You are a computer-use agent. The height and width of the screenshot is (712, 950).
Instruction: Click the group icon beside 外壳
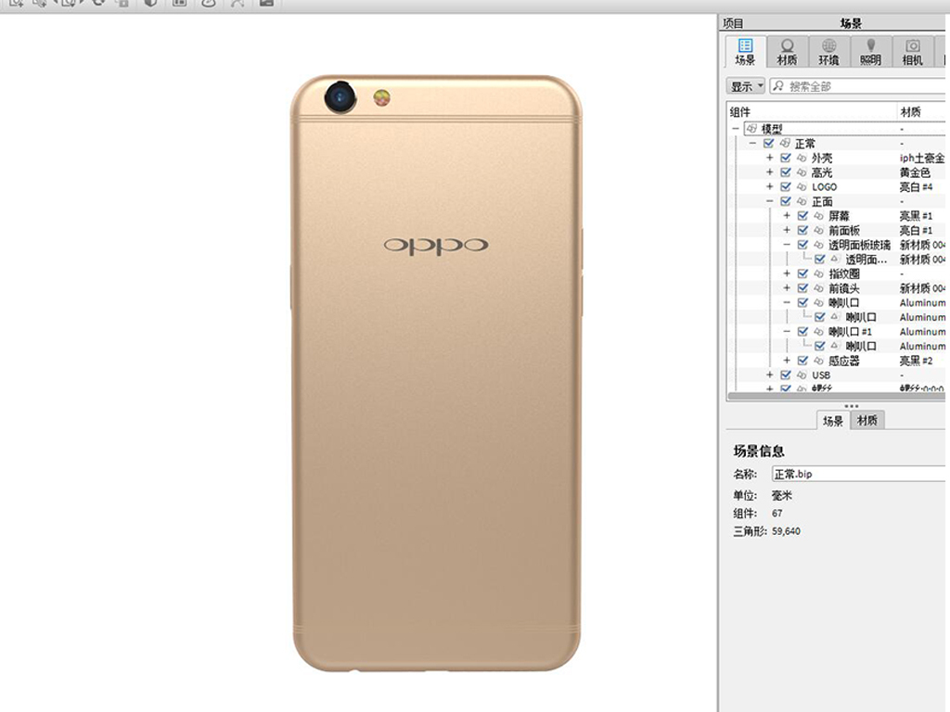[802, 158]
